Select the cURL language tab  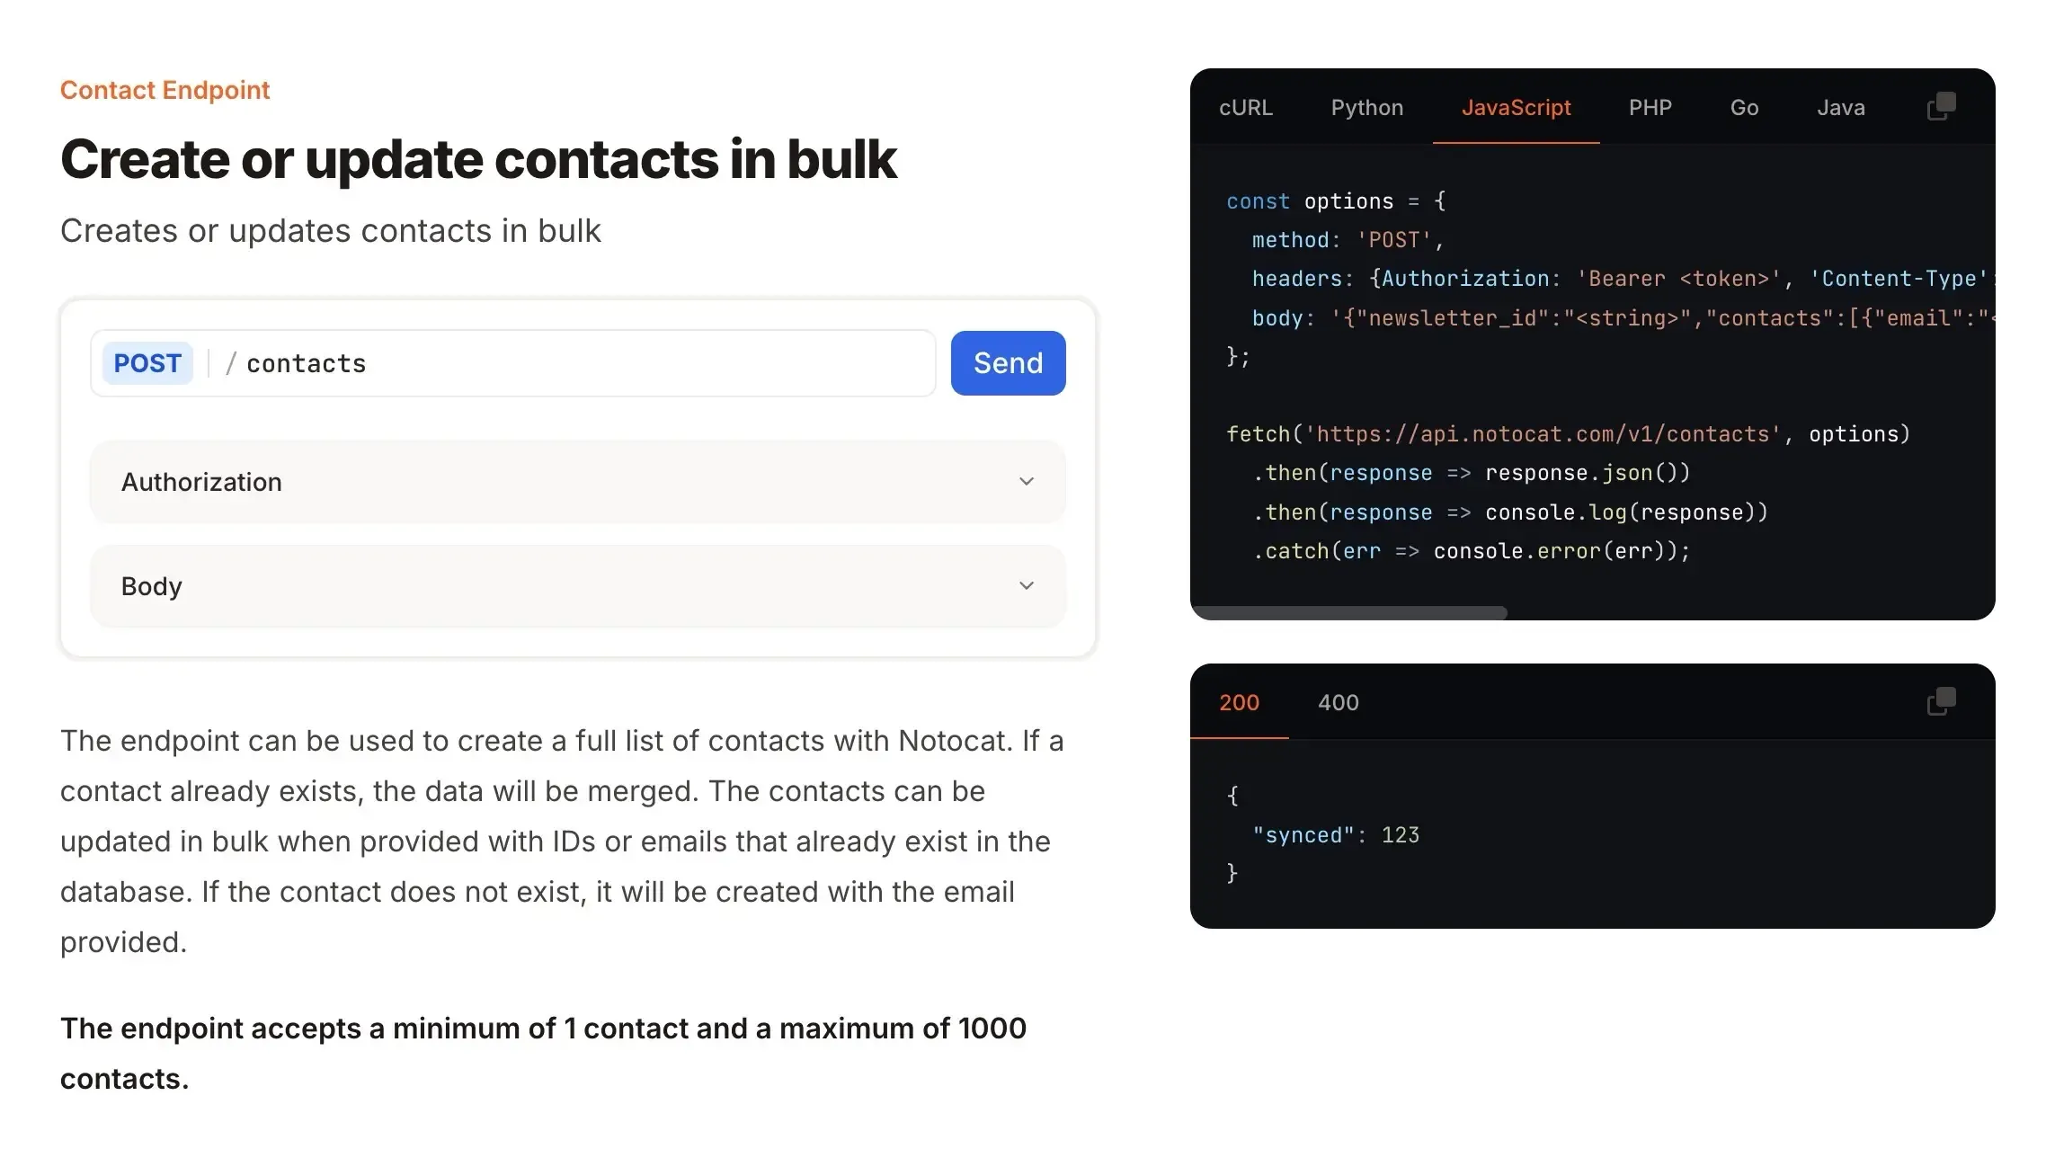pyautogui.click(x=1245, y=107)
